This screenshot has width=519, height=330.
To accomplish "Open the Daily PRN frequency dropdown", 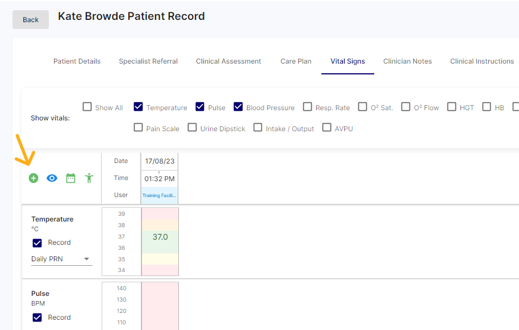I will coord(61,259).
